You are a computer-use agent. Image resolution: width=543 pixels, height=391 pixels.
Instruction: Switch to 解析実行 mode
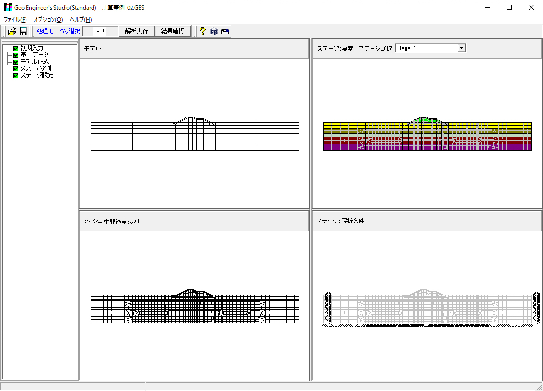click(136, 31)
